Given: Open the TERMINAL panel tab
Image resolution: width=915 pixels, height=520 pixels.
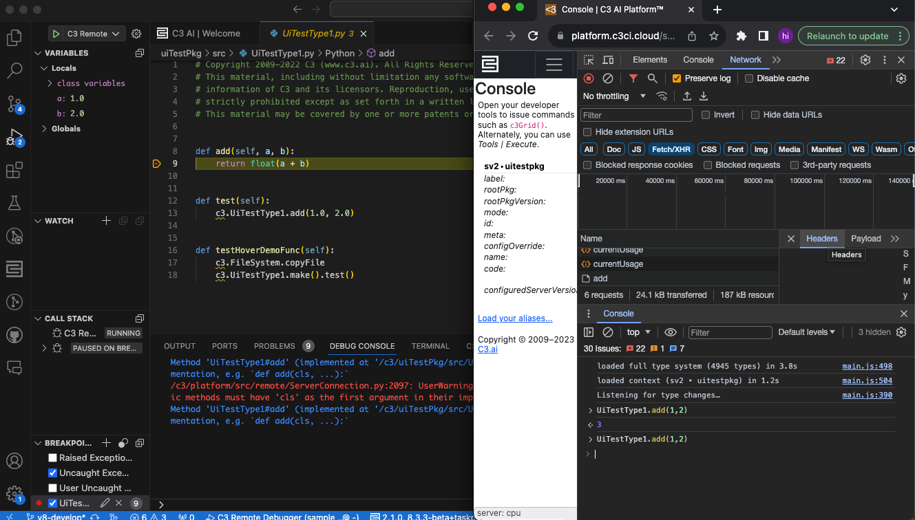Looking at the screenshot, I should point(430,346).
